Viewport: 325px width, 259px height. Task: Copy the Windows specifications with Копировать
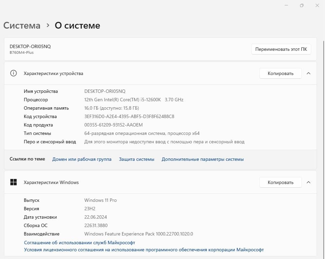[x=281, y=182]
